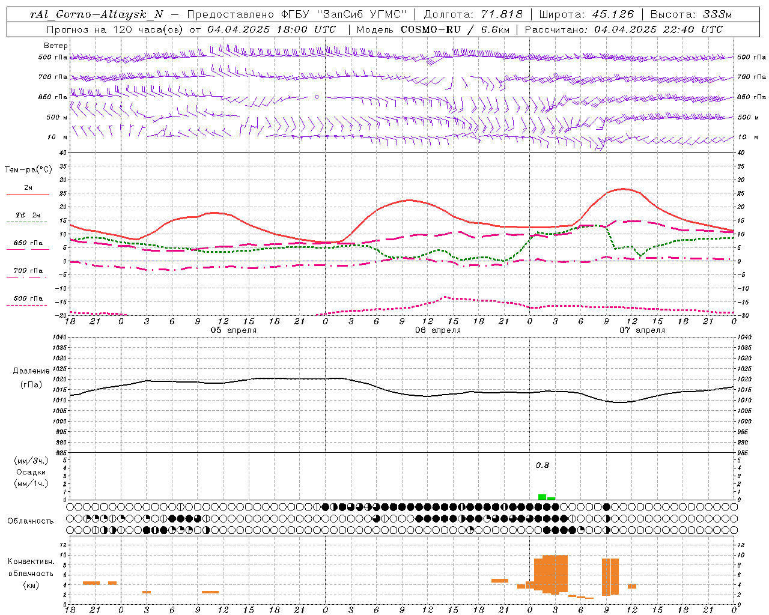
Task: Click the model name COSMO-RU / 6.6км
Action: coord(455,29)
